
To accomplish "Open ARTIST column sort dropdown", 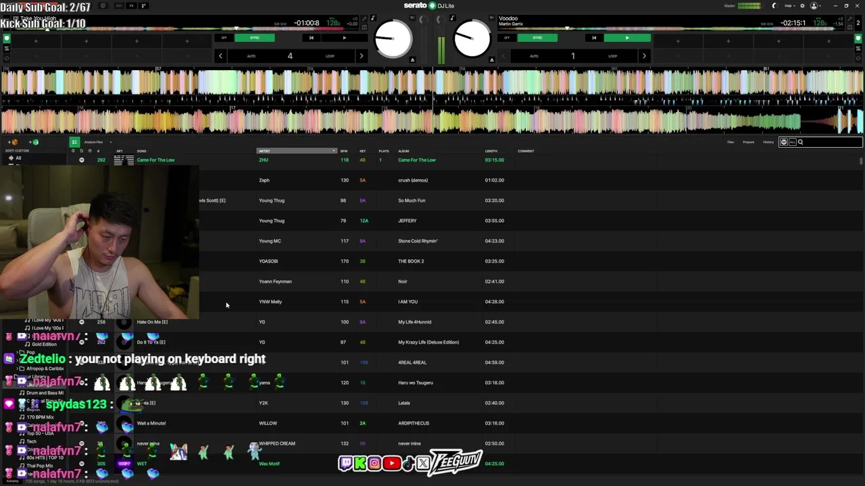I will pyautogui.click(x=334, y=151).
